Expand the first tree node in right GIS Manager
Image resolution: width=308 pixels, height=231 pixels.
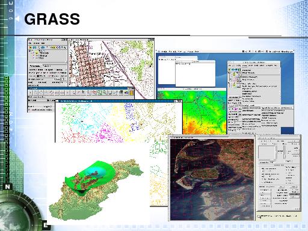click(229, 73)
